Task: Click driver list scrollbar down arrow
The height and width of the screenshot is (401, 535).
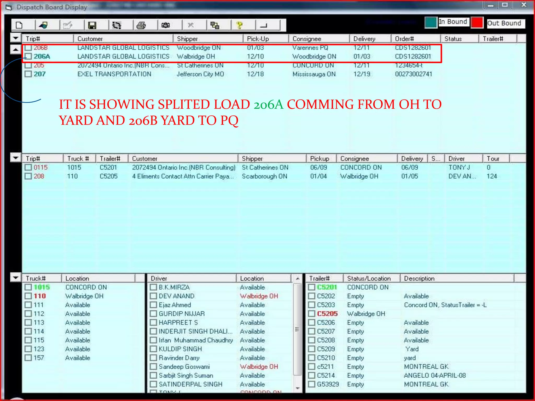Action: (297, 388)
